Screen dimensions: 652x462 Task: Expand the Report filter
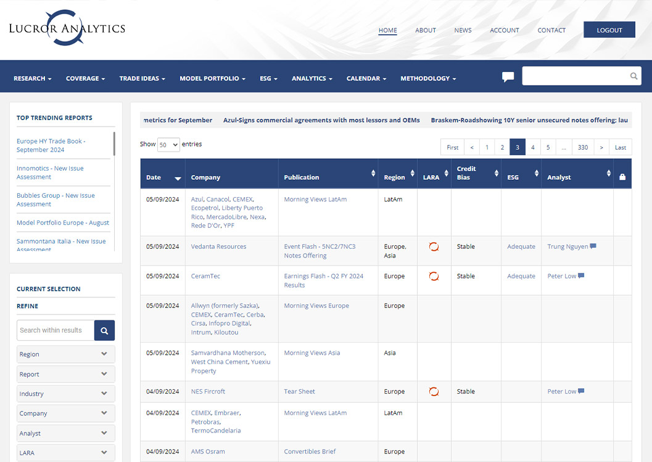[66, 374]
